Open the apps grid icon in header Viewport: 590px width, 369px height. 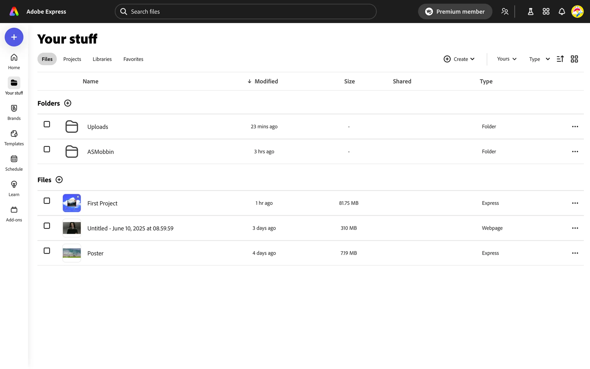click(x=546, y=12)
